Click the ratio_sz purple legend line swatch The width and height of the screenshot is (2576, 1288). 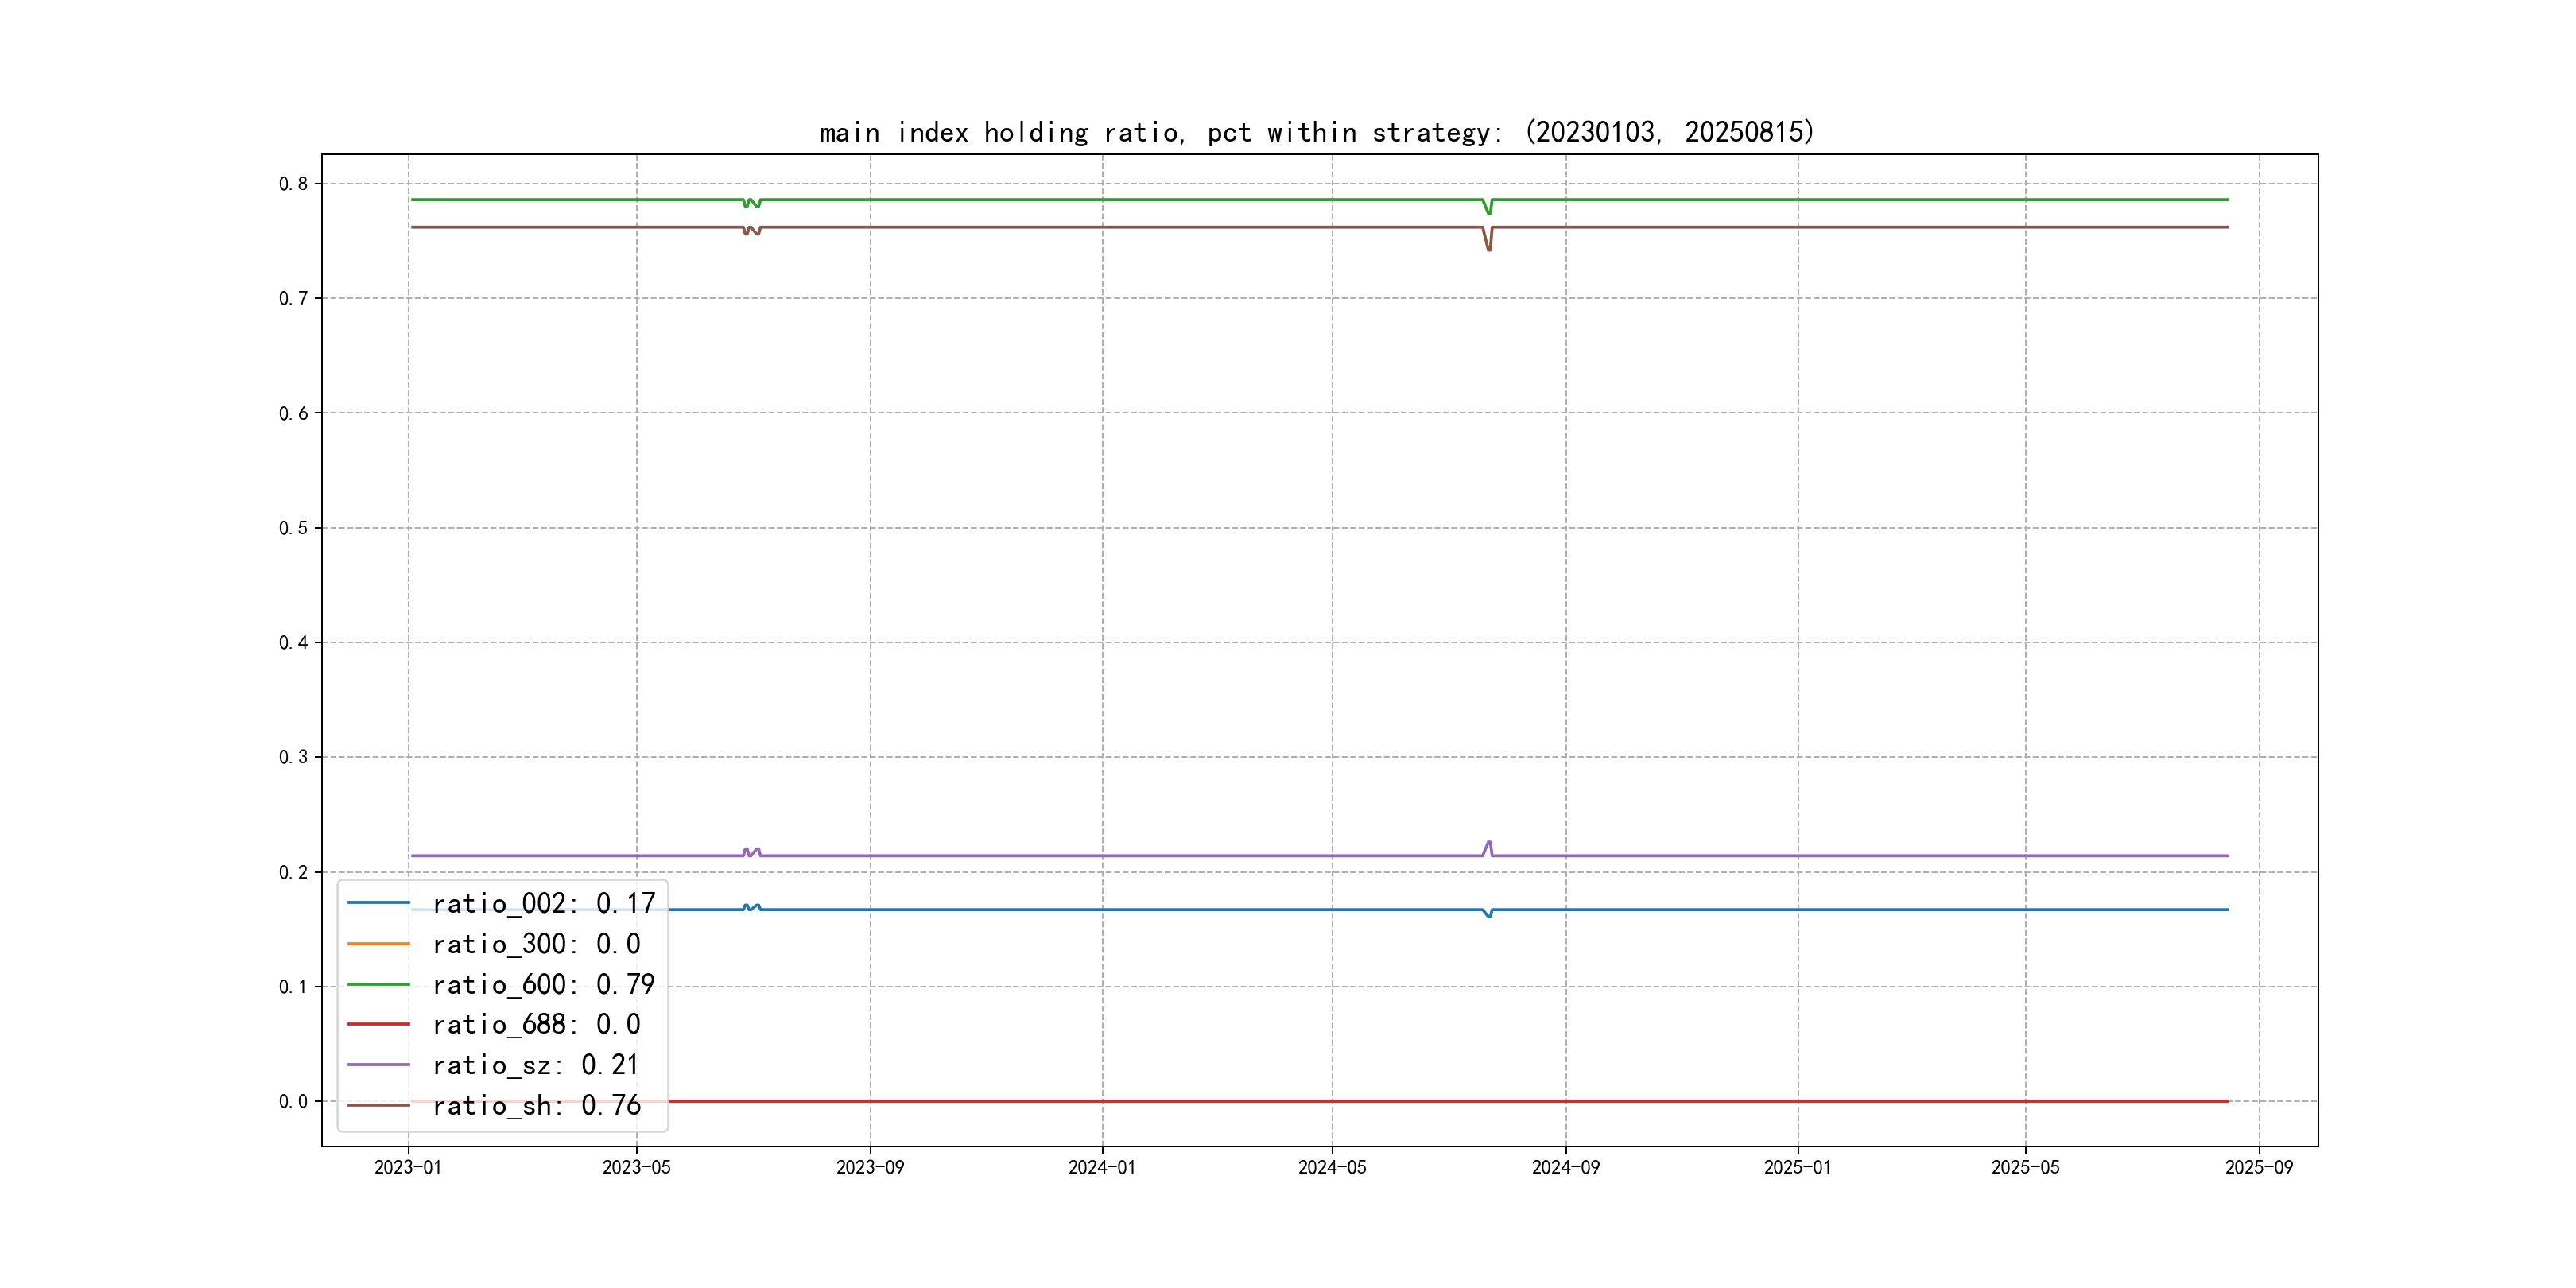pos(378,1065)
